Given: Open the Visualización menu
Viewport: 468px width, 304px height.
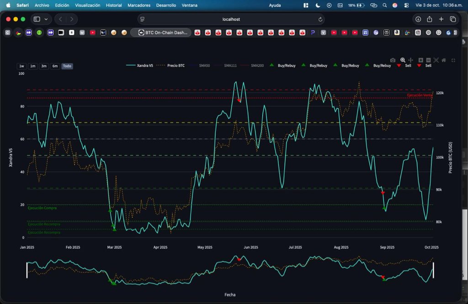Looking at the screenshot, I should coord(87,5).
